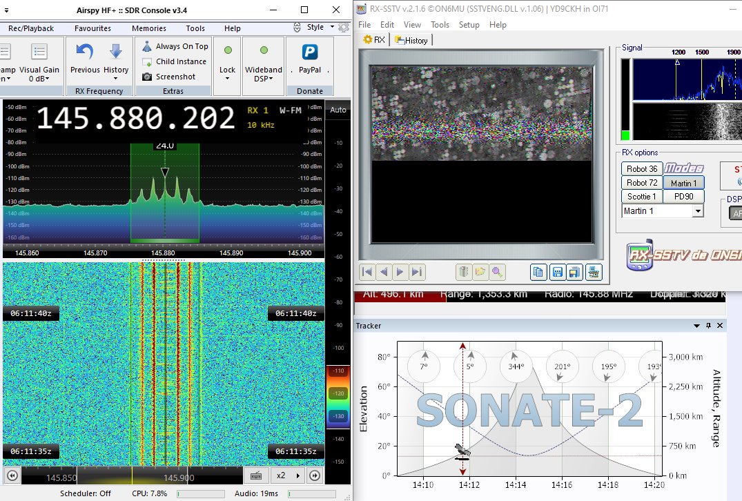Click the magnifier zoom image icon
The width and height of the screenshot is (742, 501).
pos(497,272)
